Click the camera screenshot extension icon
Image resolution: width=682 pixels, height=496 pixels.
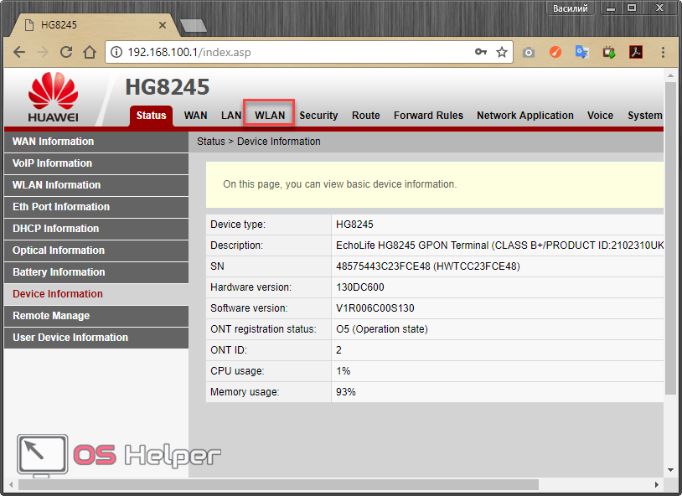point(529,52)
